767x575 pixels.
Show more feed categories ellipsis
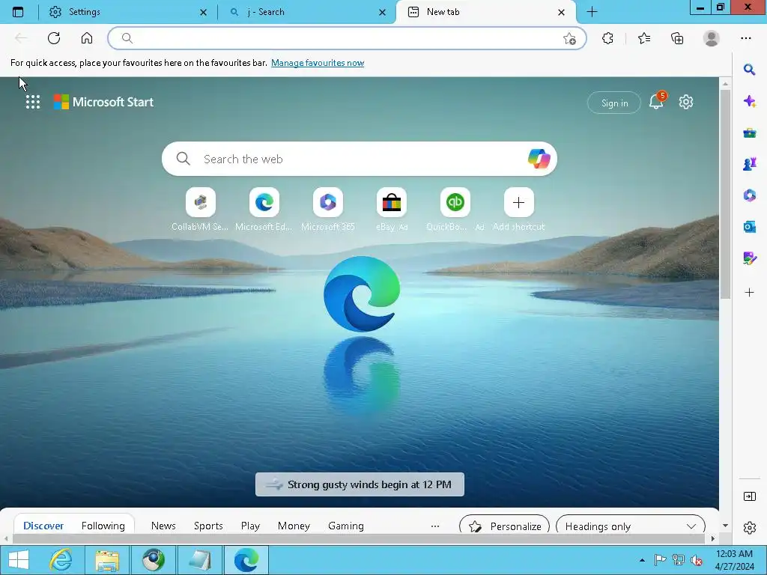tap(435, 526)
